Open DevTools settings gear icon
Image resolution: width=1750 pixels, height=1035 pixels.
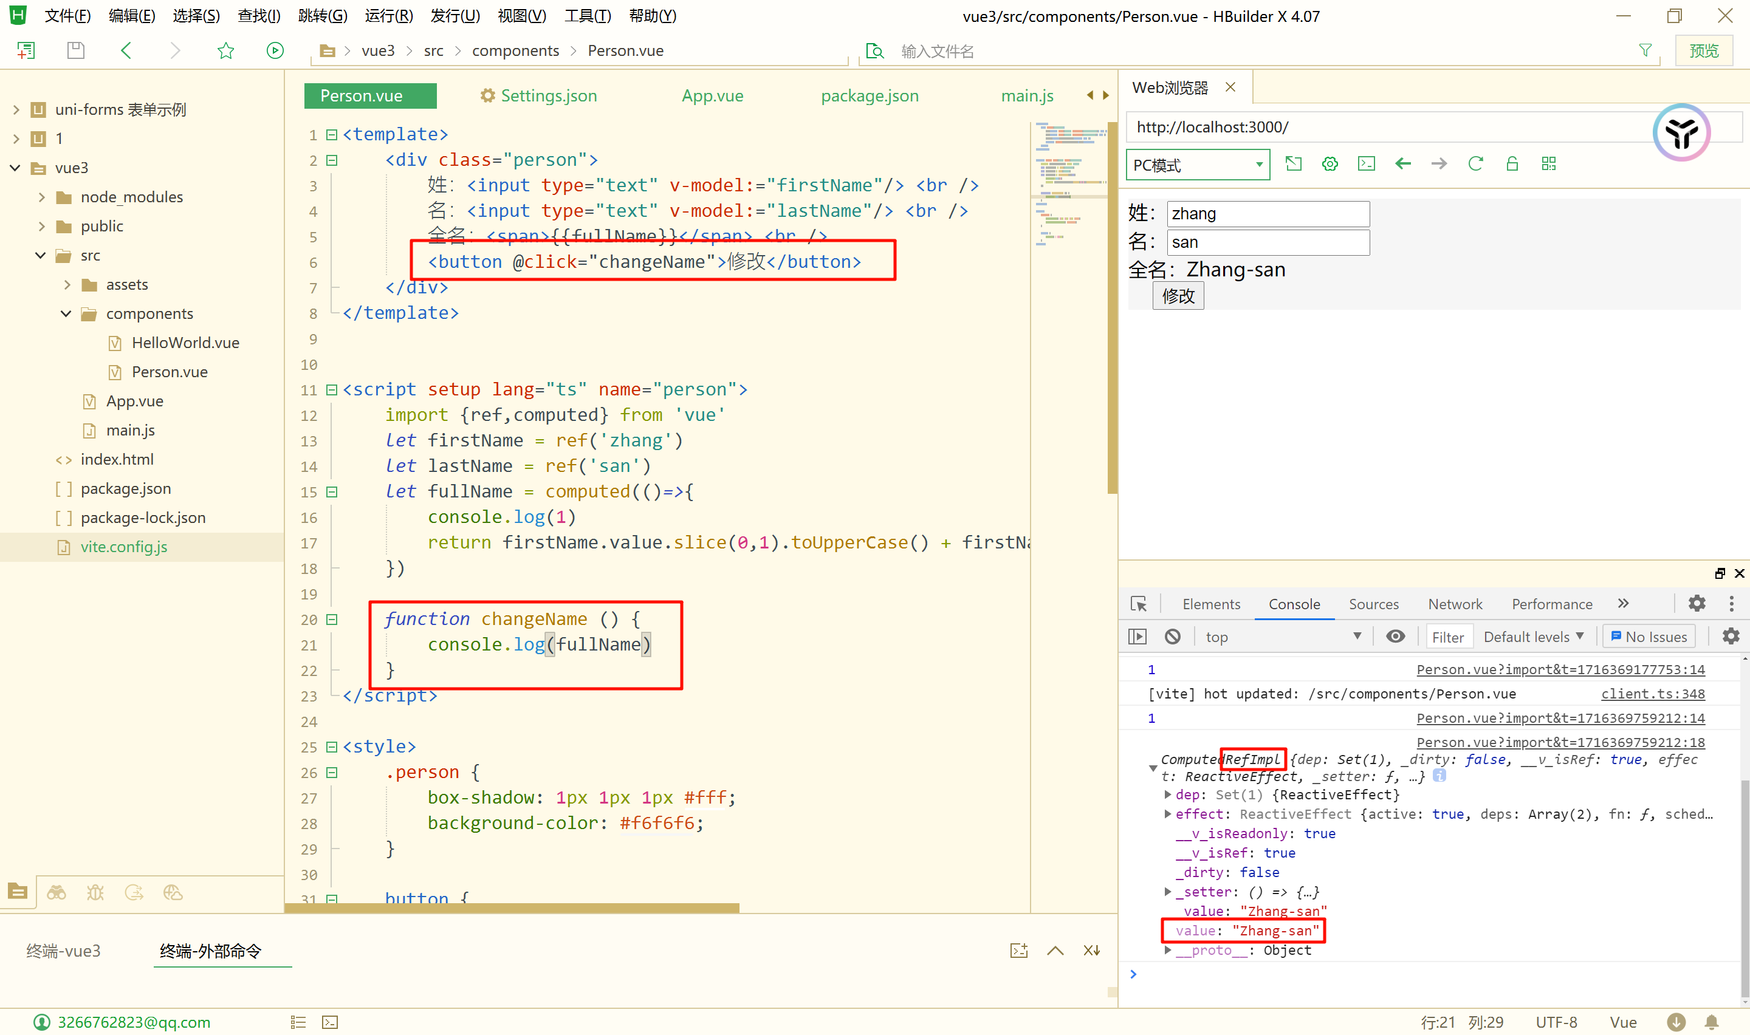(x=1697, y=603)
